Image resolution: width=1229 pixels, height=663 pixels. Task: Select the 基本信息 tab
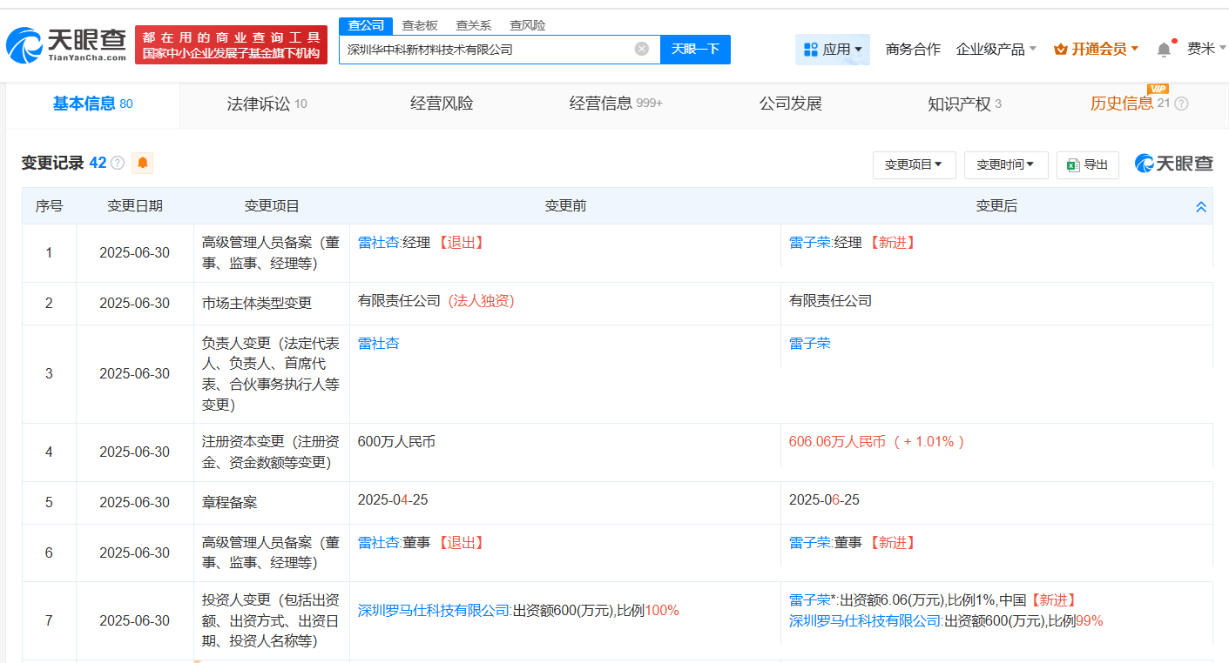(92, 104)
